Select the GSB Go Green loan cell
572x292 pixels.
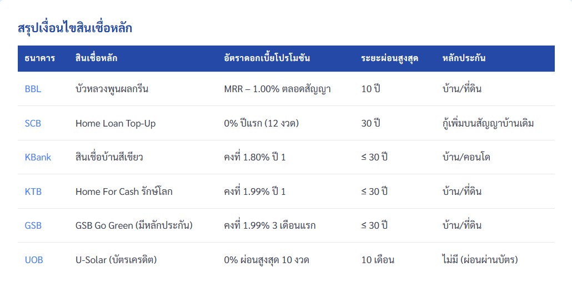click(x=134, y=225)
